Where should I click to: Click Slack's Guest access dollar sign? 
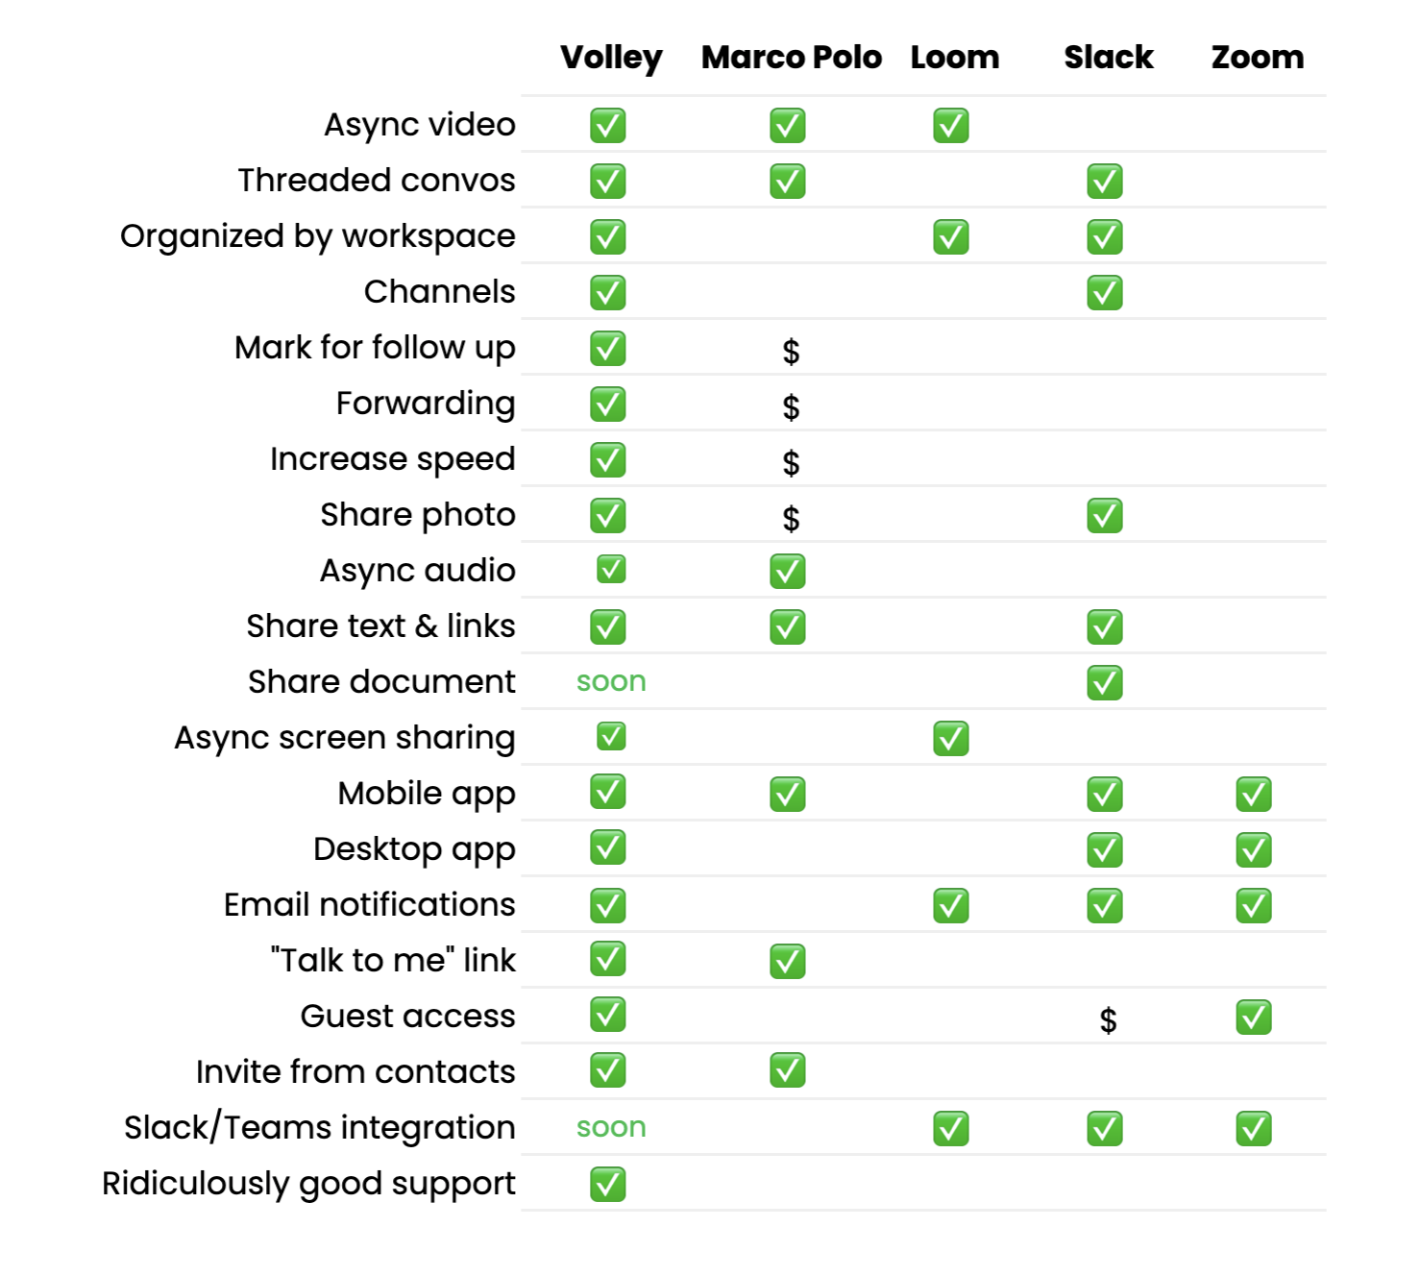coord(1108,1020)
